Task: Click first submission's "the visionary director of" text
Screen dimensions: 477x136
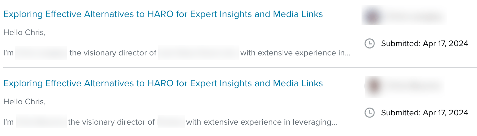Action: 113,53
